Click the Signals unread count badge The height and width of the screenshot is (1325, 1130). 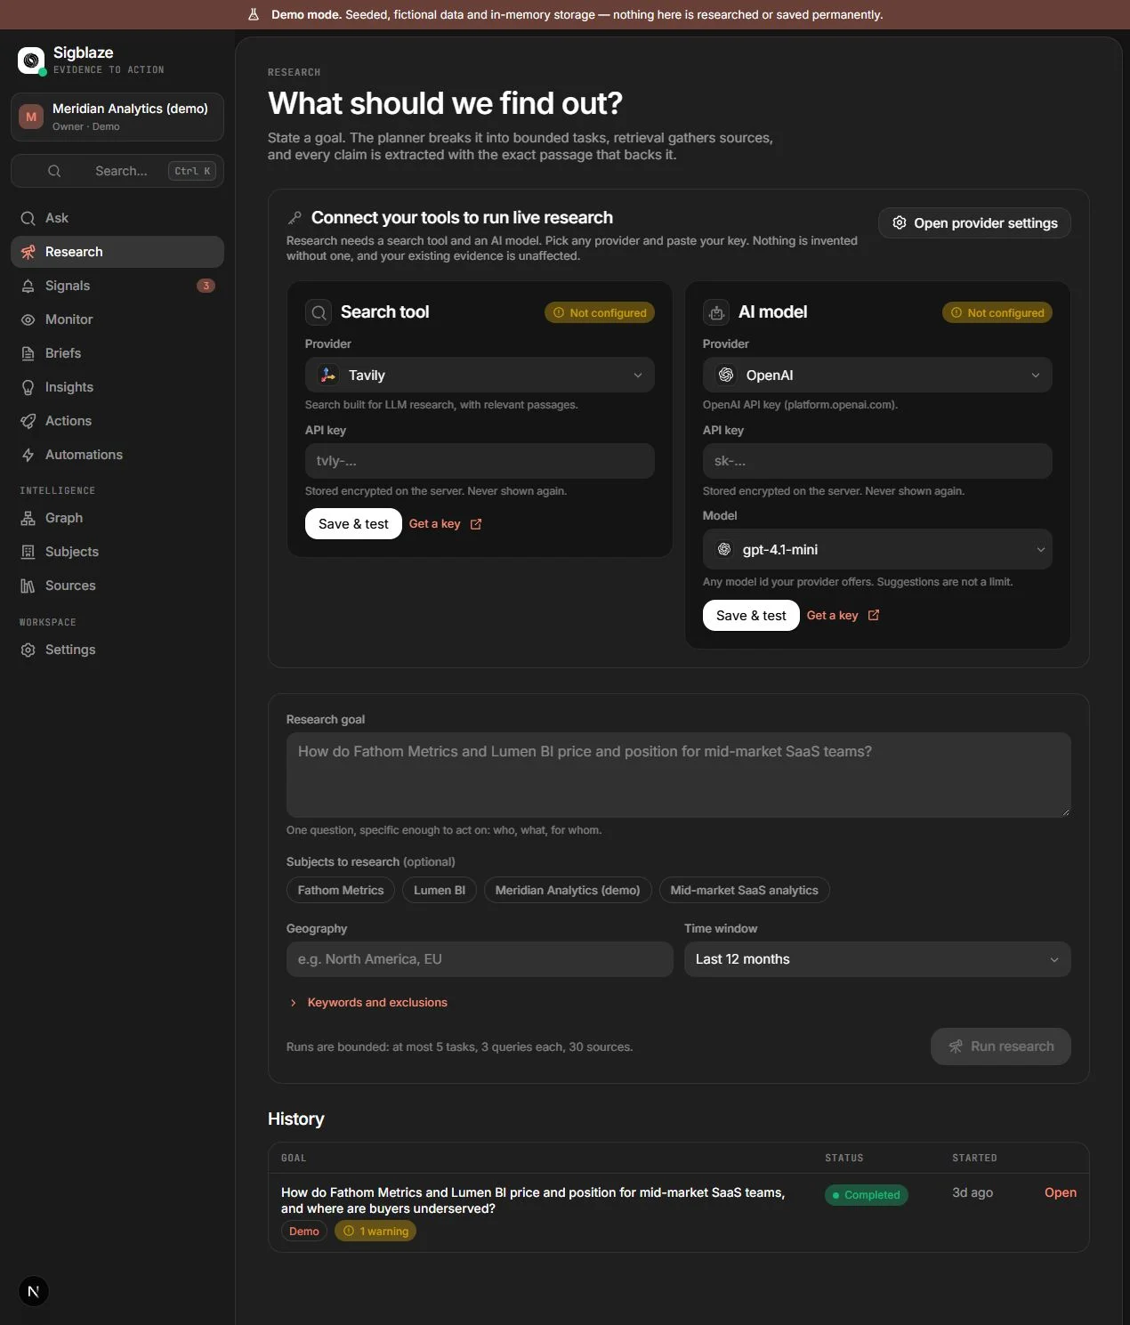pyautogui.click(x=206, y=286)
